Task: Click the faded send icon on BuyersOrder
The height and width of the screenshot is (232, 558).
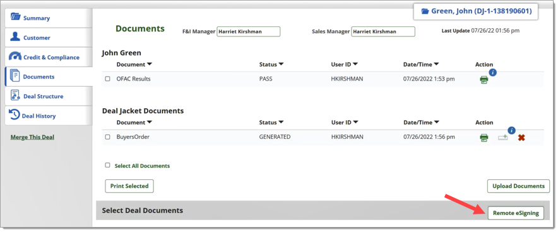Action: (503, 138)
